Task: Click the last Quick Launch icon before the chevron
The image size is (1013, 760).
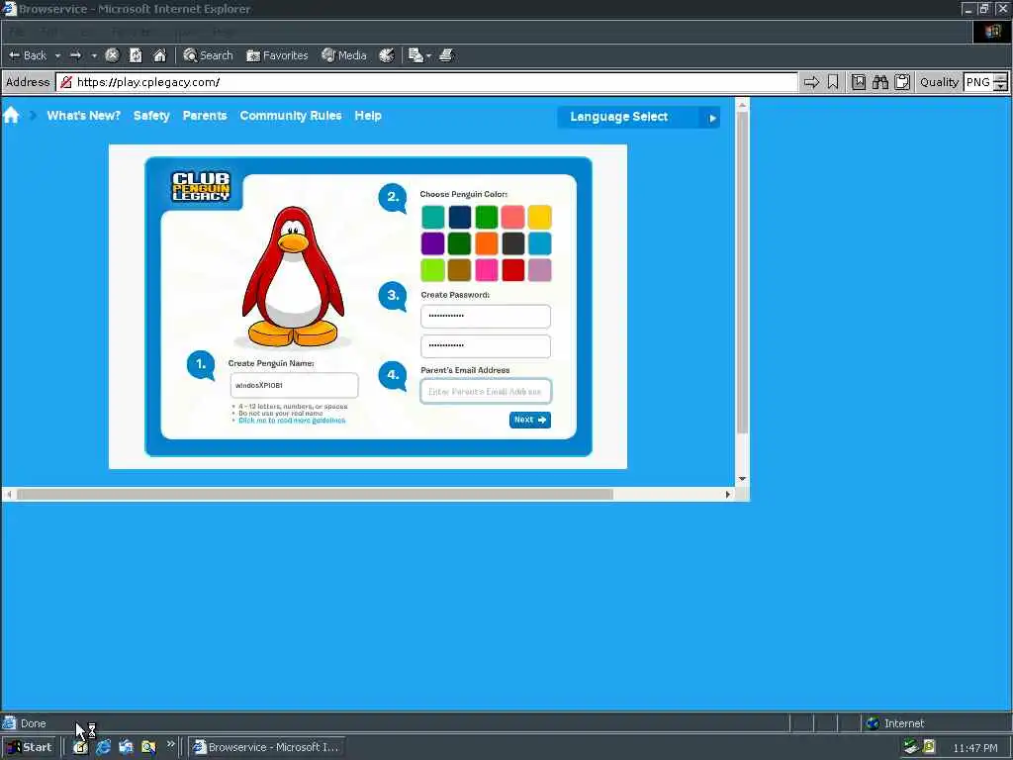Action: point(148,747)
